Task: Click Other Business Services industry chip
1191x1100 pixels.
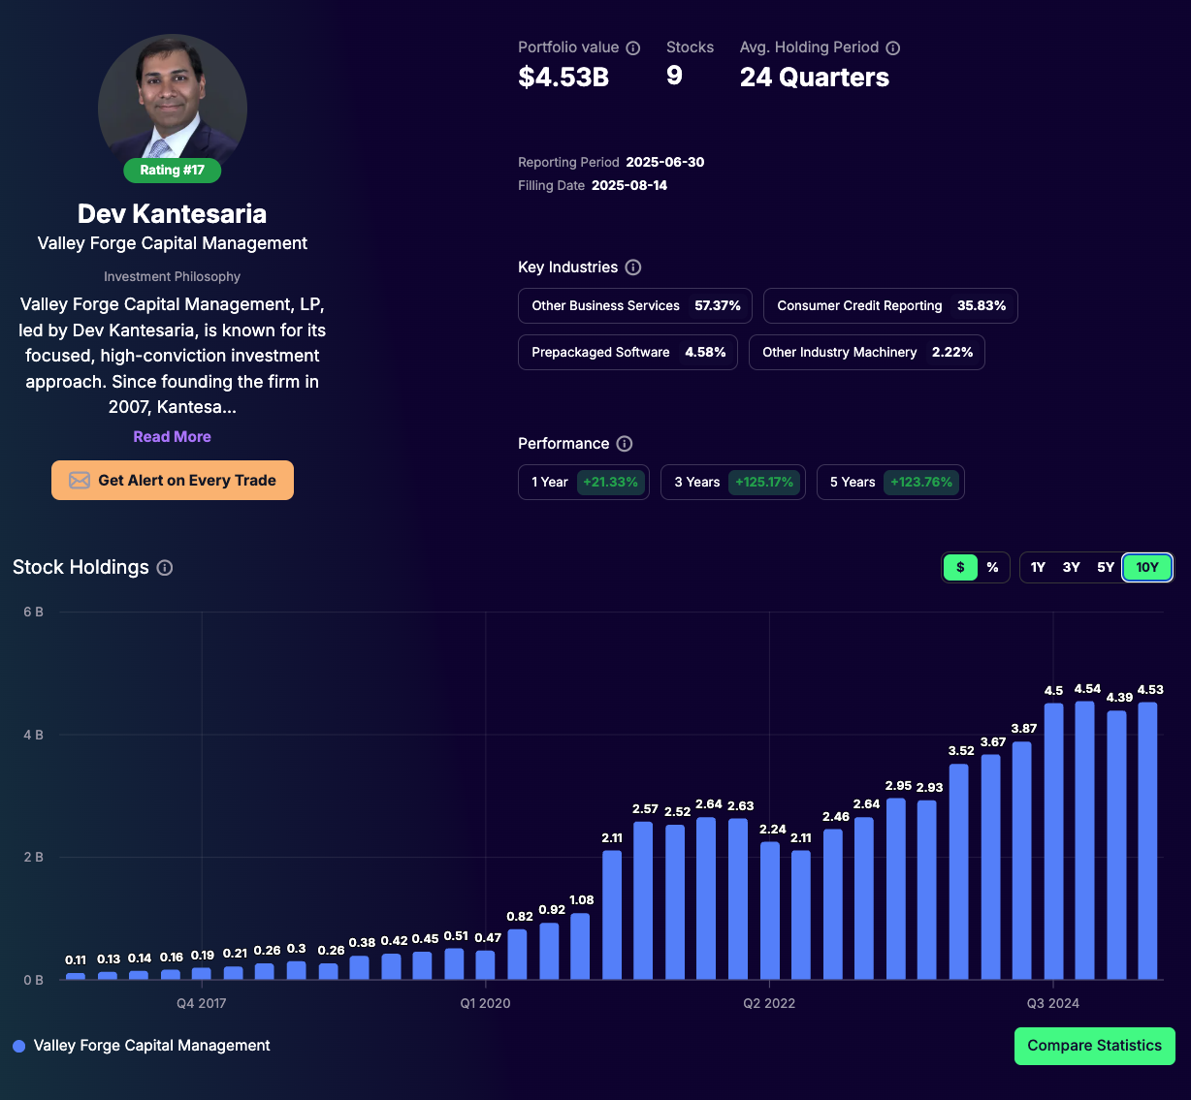Action: 636,305
